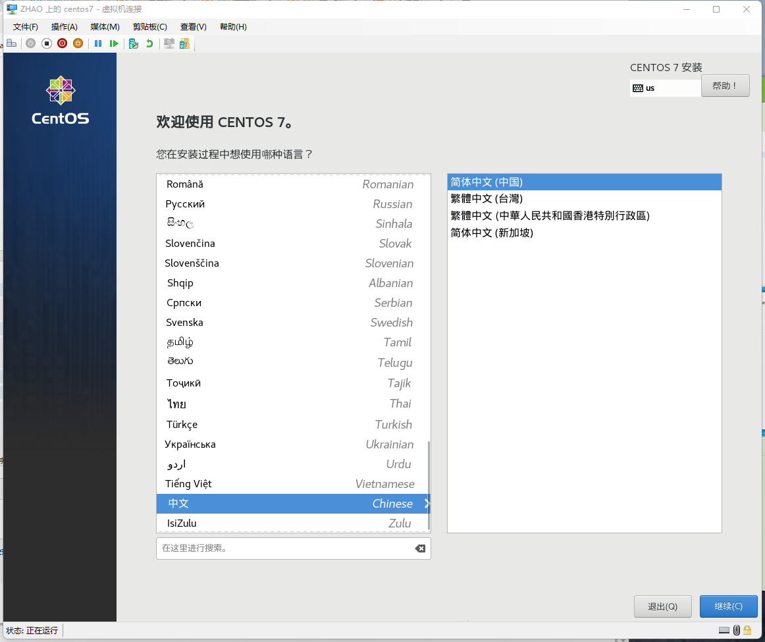Create a checkpoint using the toolbar icon
This screenshot has width=765, height=642.
pyautogui.click(x=134, y=43)
